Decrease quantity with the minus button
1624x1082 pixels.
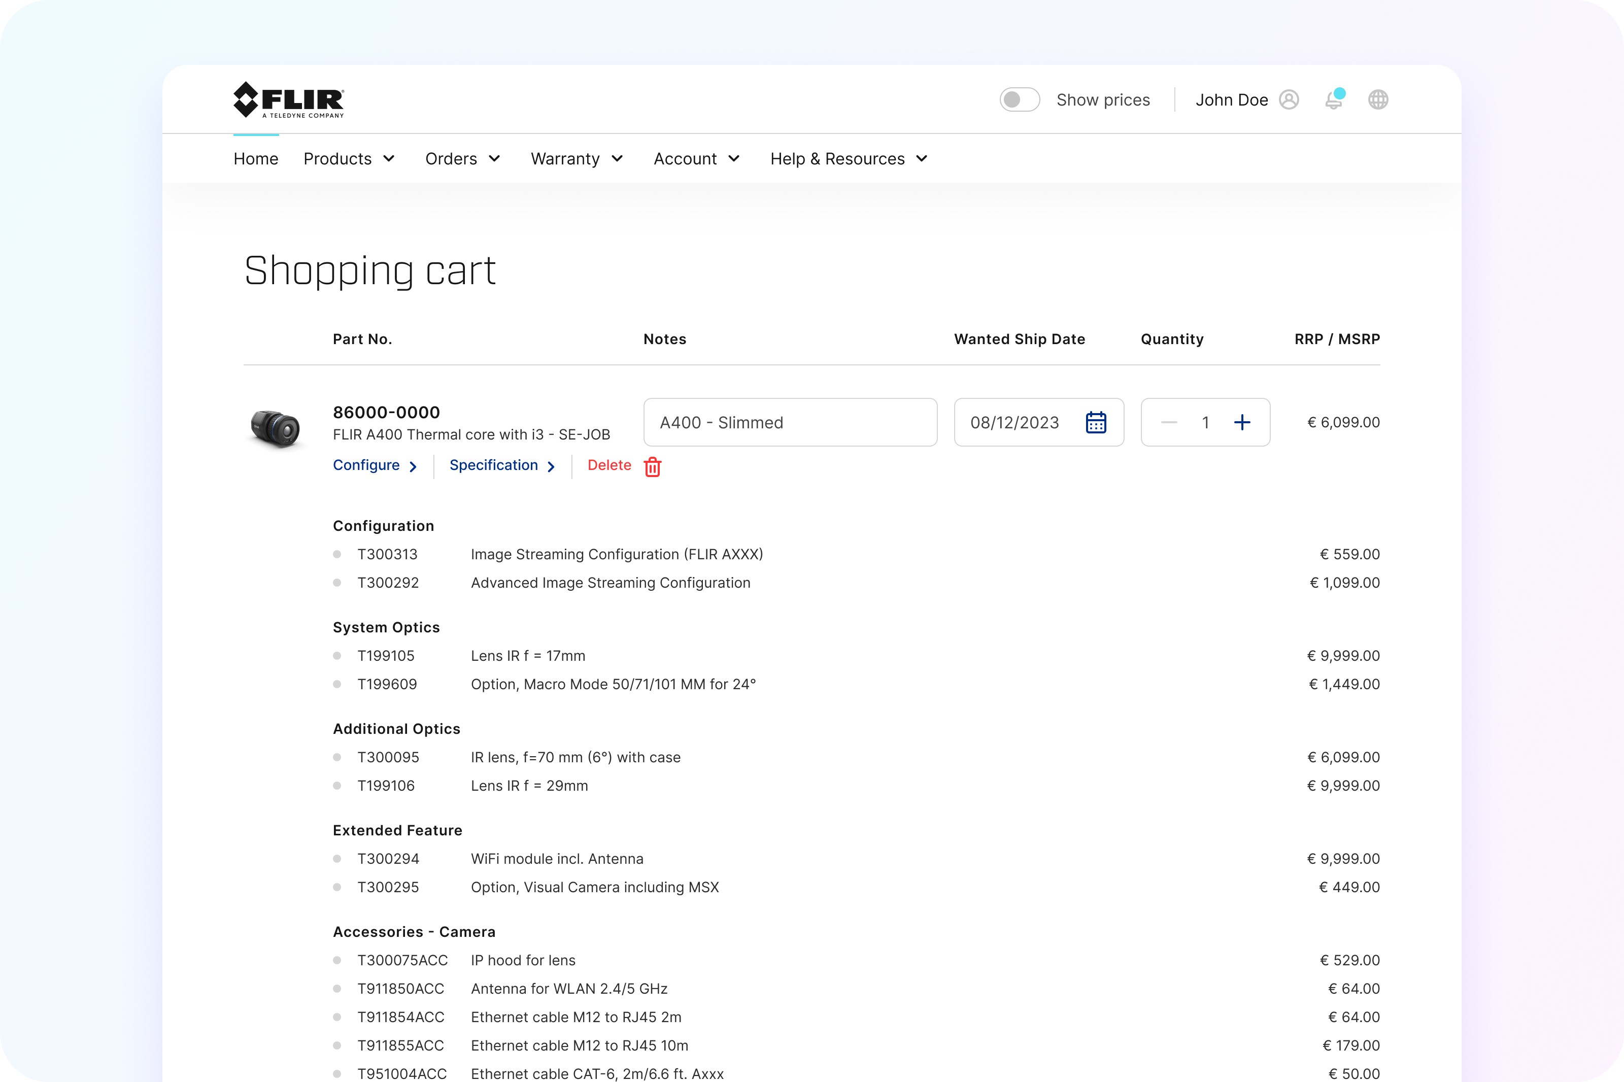[x=1169, y=422]
